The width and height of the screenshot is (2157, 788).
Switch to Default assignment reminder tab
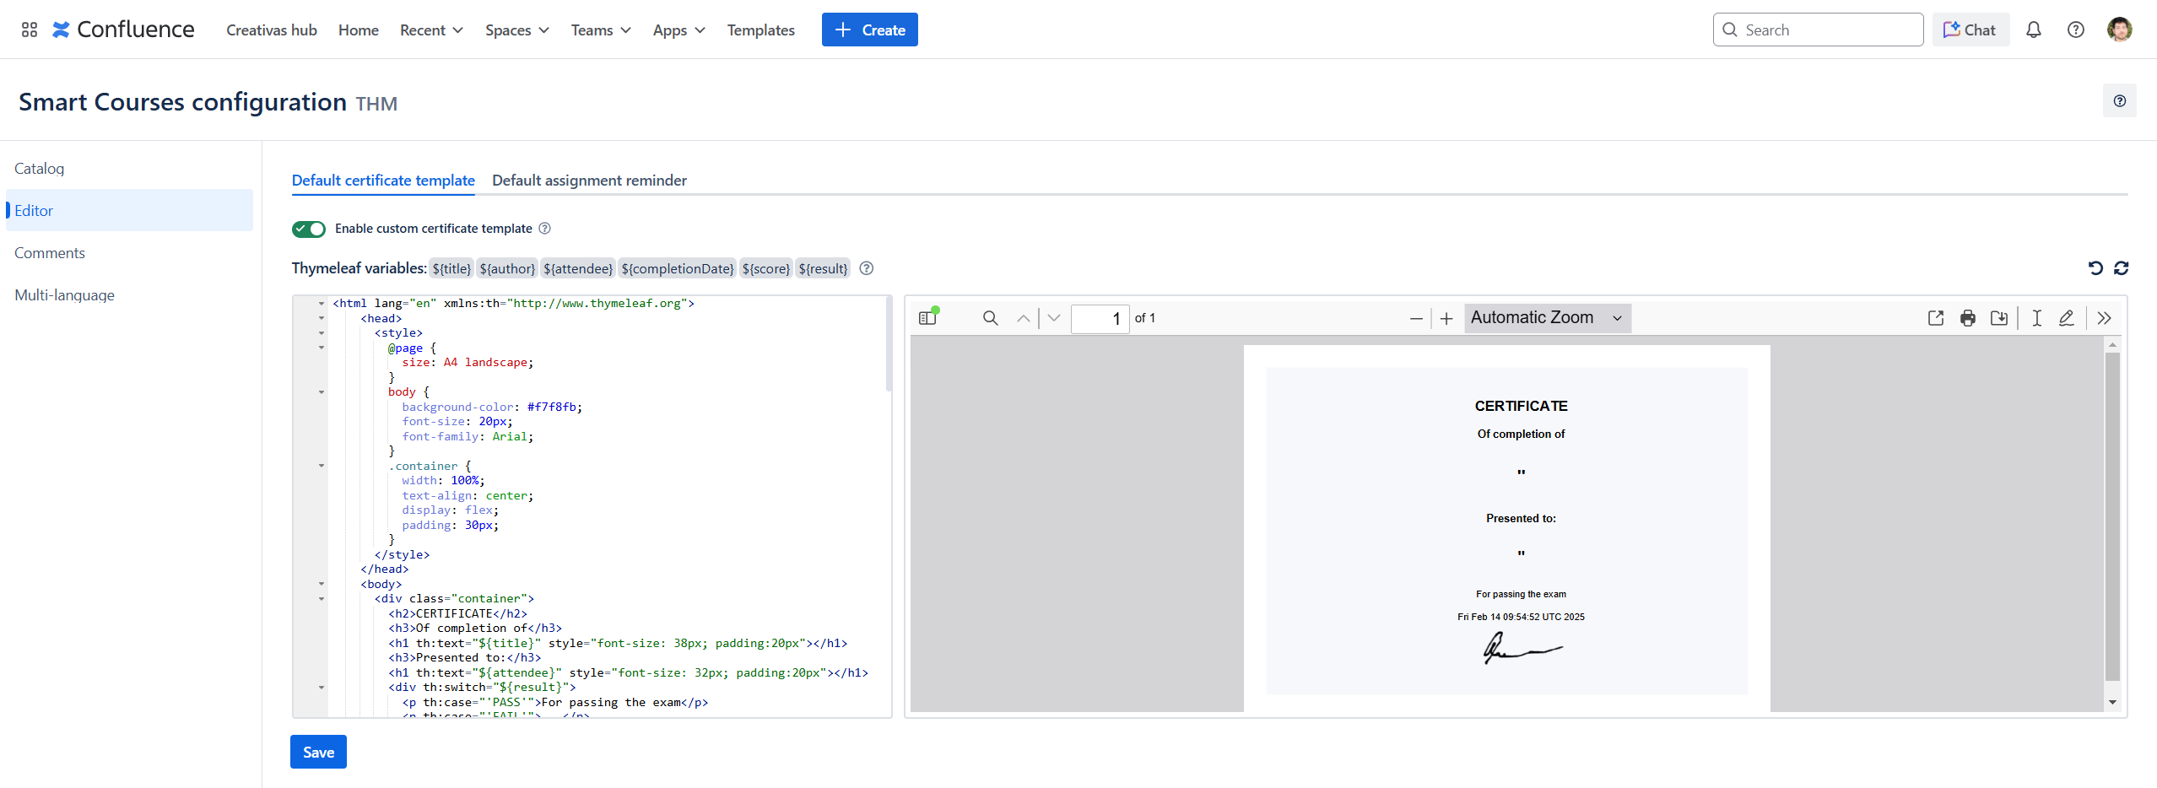(589, 181)
